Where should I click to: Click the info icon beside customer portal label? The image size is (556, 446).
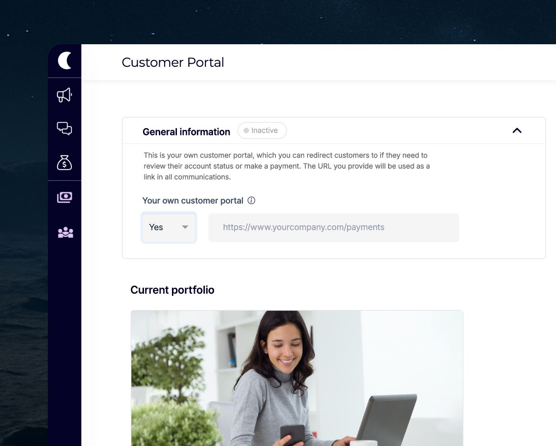click(x=252, y=200)
